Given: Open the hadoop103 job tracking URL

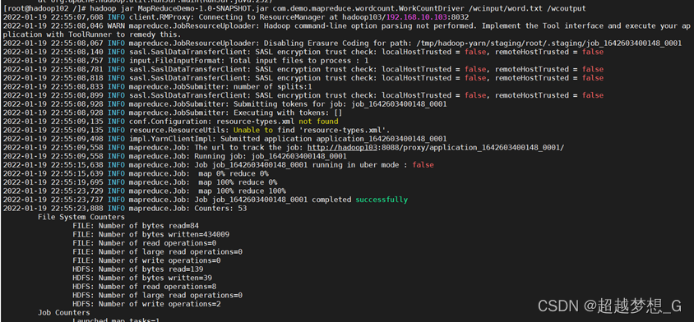Looking at the screenshot, I should tap(436, 148).
